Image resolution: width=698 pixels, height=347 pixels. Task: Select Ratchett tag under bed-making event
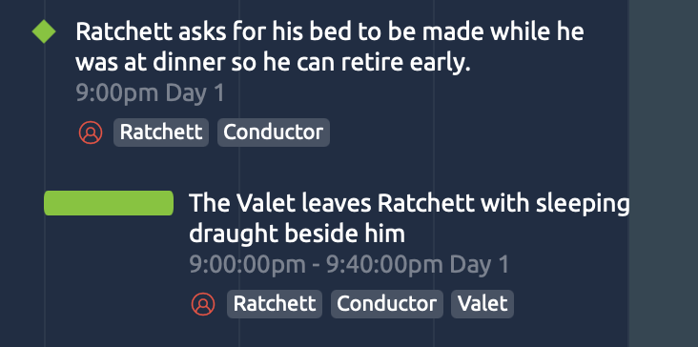[161, 133]
